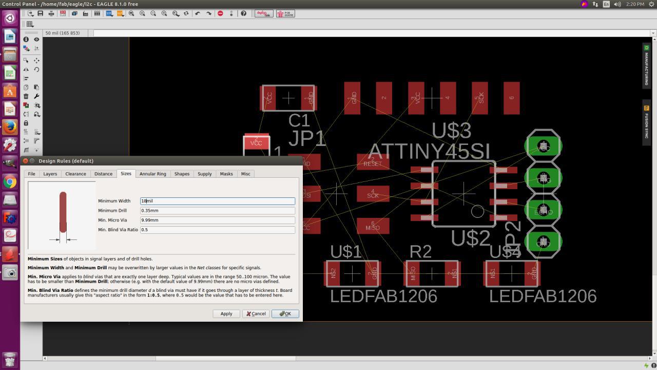Switch to the Clearance tab

click(75, 174)
